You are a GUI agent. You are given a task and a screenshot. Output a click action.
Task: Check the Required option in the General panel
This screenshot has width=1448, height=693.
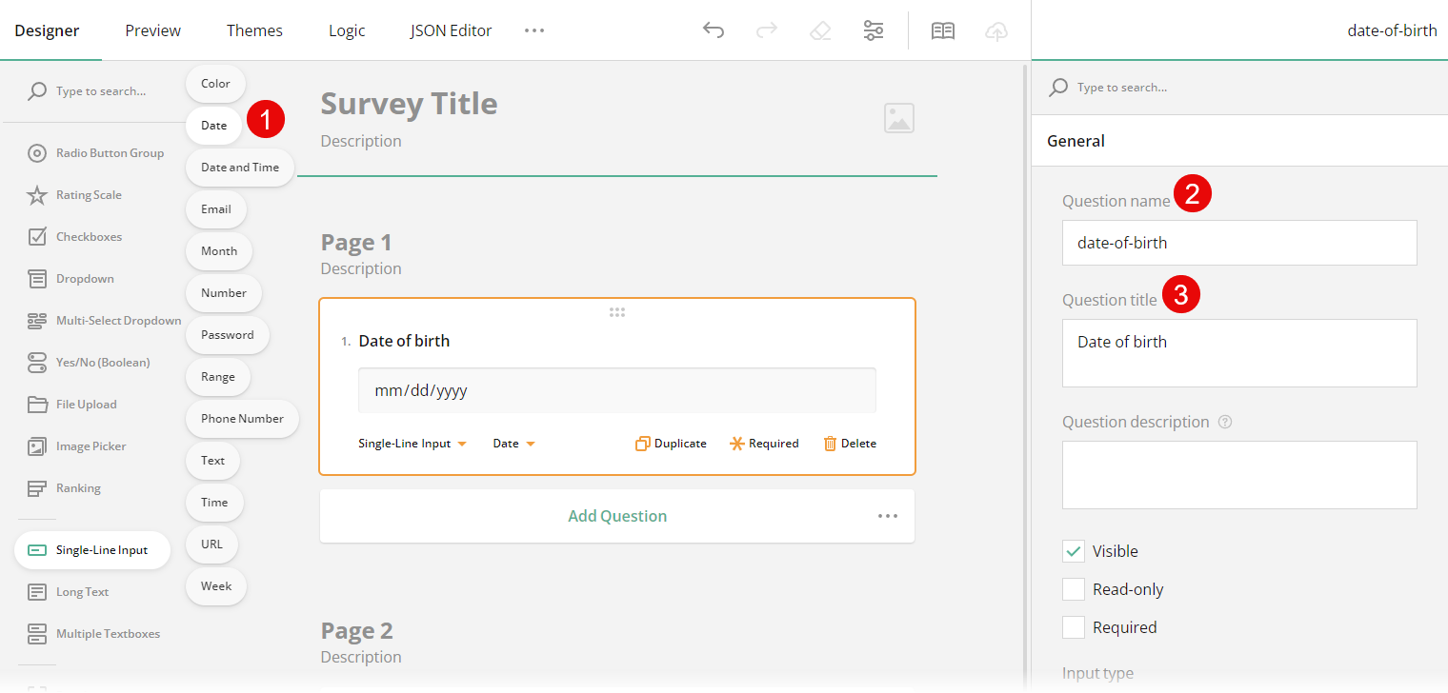[1074, 626]
